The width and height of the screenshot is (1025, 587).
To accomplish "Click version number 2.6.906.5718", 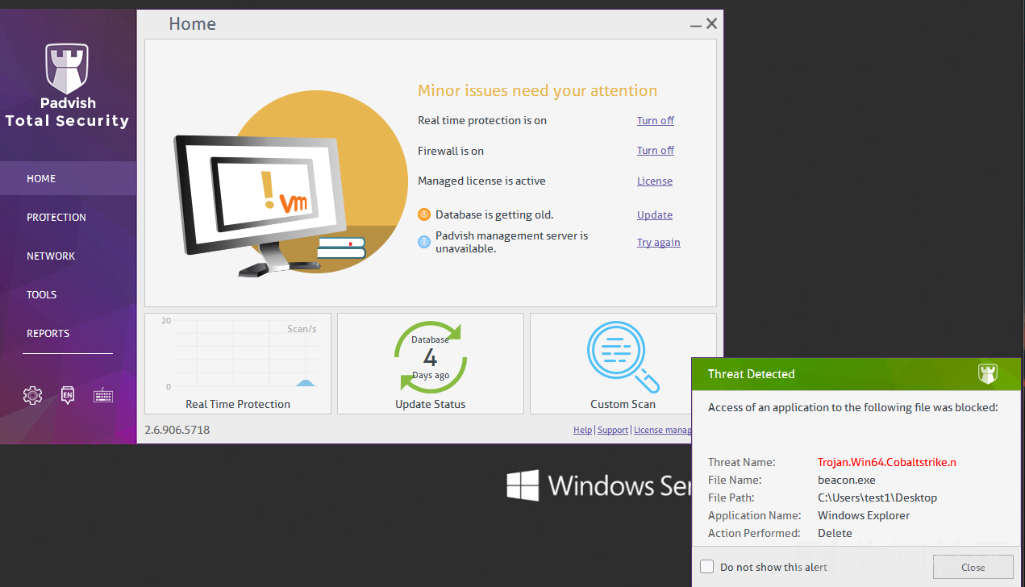I will (x=177, y=430).
